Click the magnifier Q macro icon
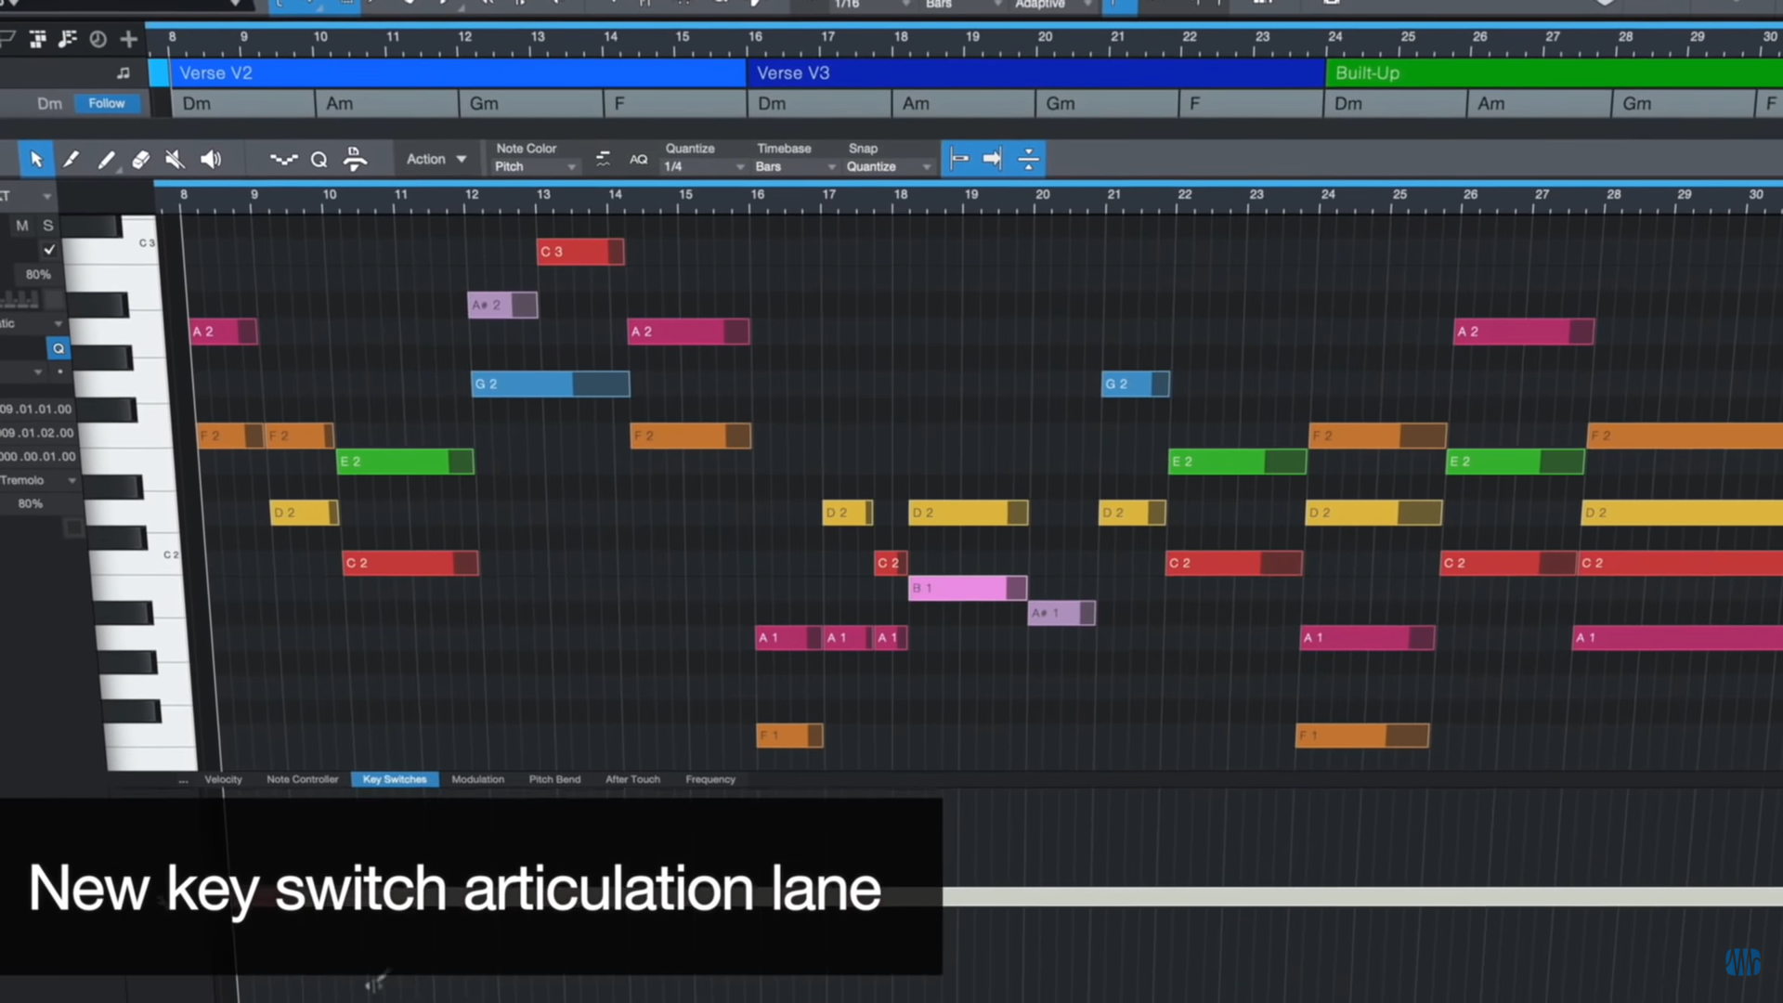Viewport: 1783px width, 1003px height. click(x=319, y=160)
